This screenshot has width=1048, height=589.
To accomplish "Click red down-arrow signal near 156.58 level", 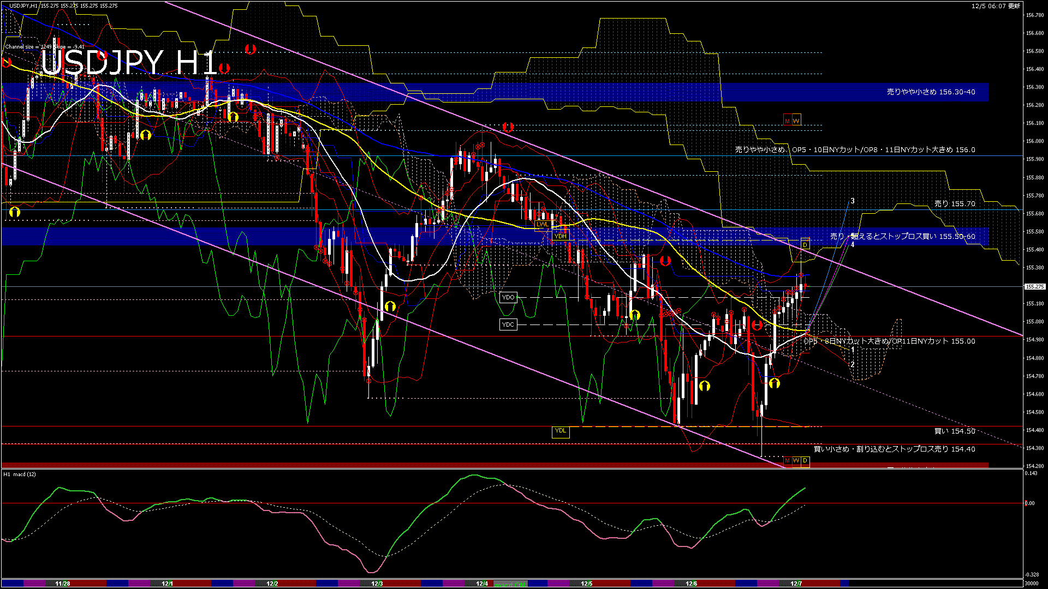I will [x=250, y=49].
